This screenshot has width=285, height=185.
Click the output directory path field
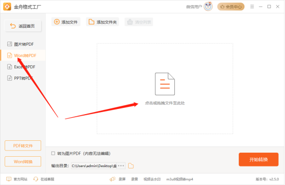point(94,166)
